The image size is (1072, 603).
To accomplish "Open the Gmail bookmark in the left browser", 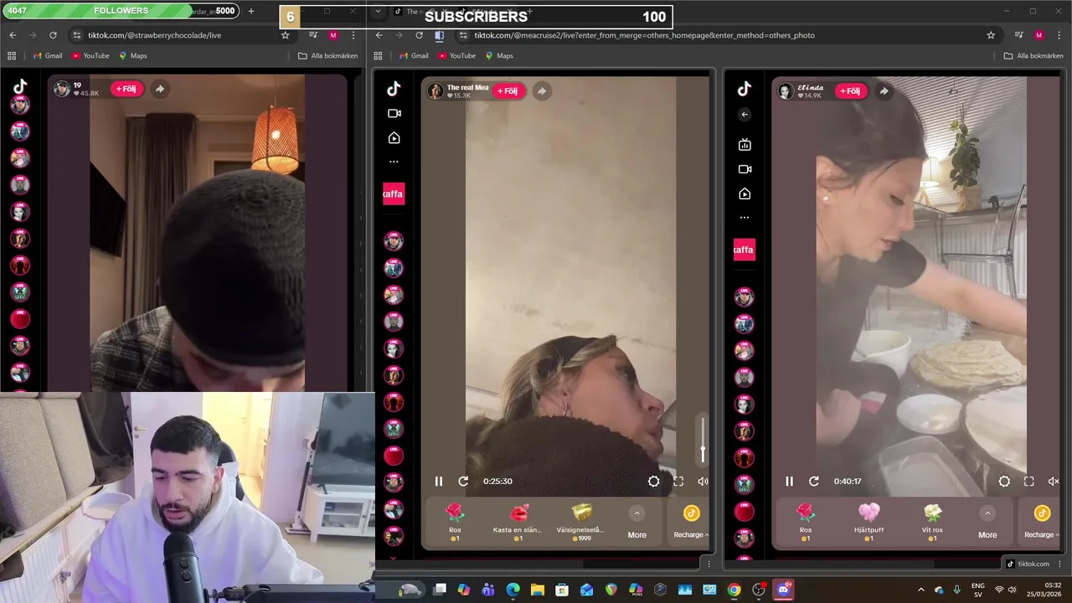I will (47, 56).
